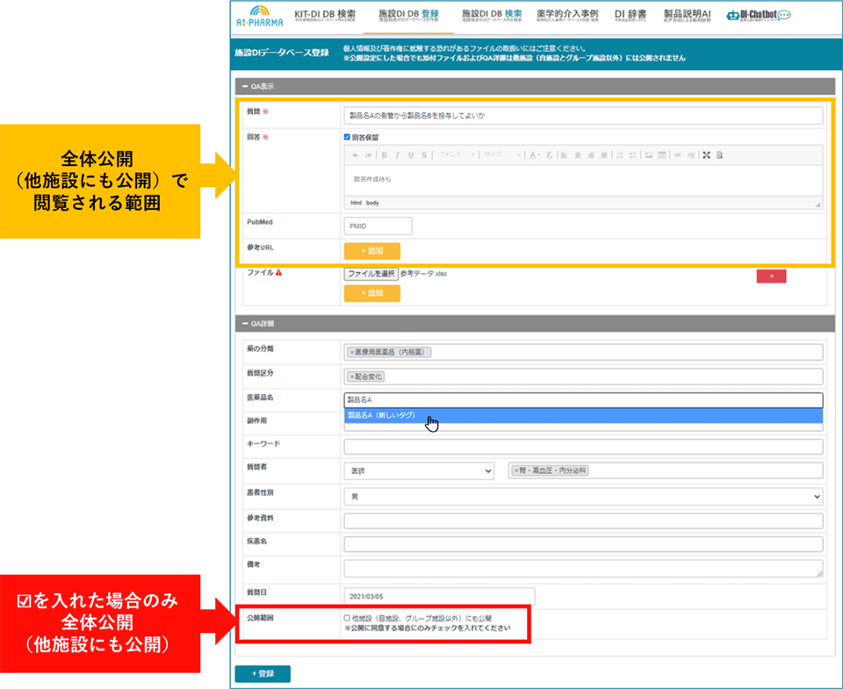Click the ファイルを選択 button
843x689 pixels.
[x=371, y=274]
